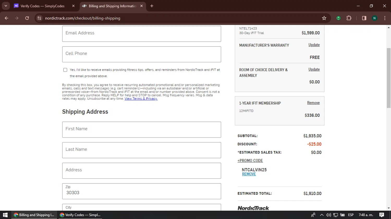This screenshot has height=219, width=391.
Task: Focus the Address field
Action: [x=142, y=171]
